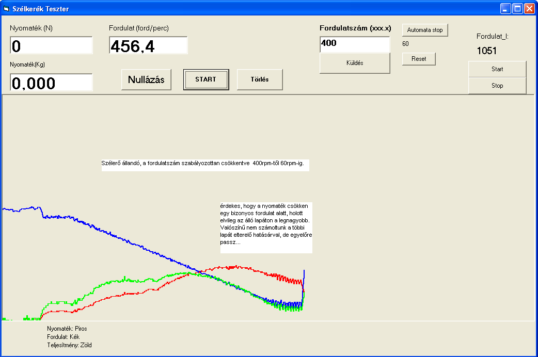Click the 'Fordulat_I:' label

pyautogui.click(x=493, y=36)
